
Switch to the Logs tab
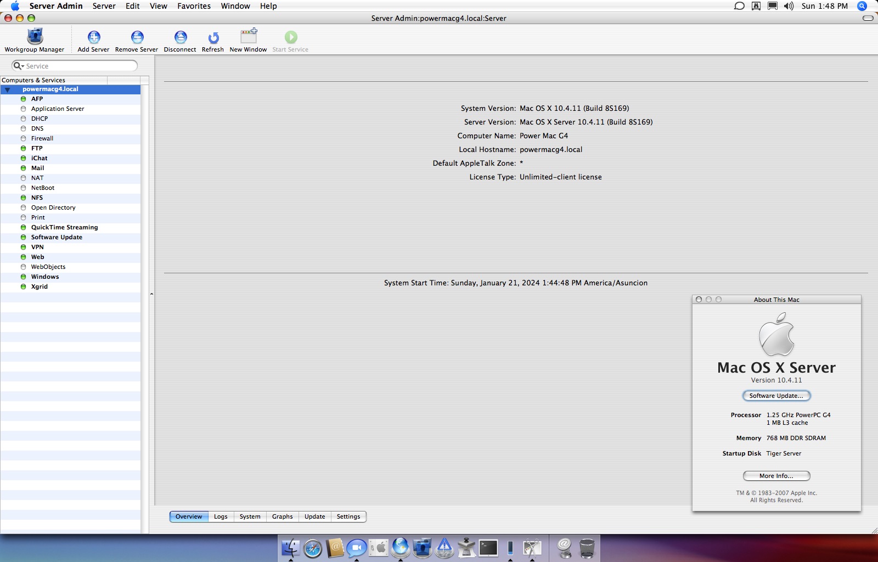[221, 516]
